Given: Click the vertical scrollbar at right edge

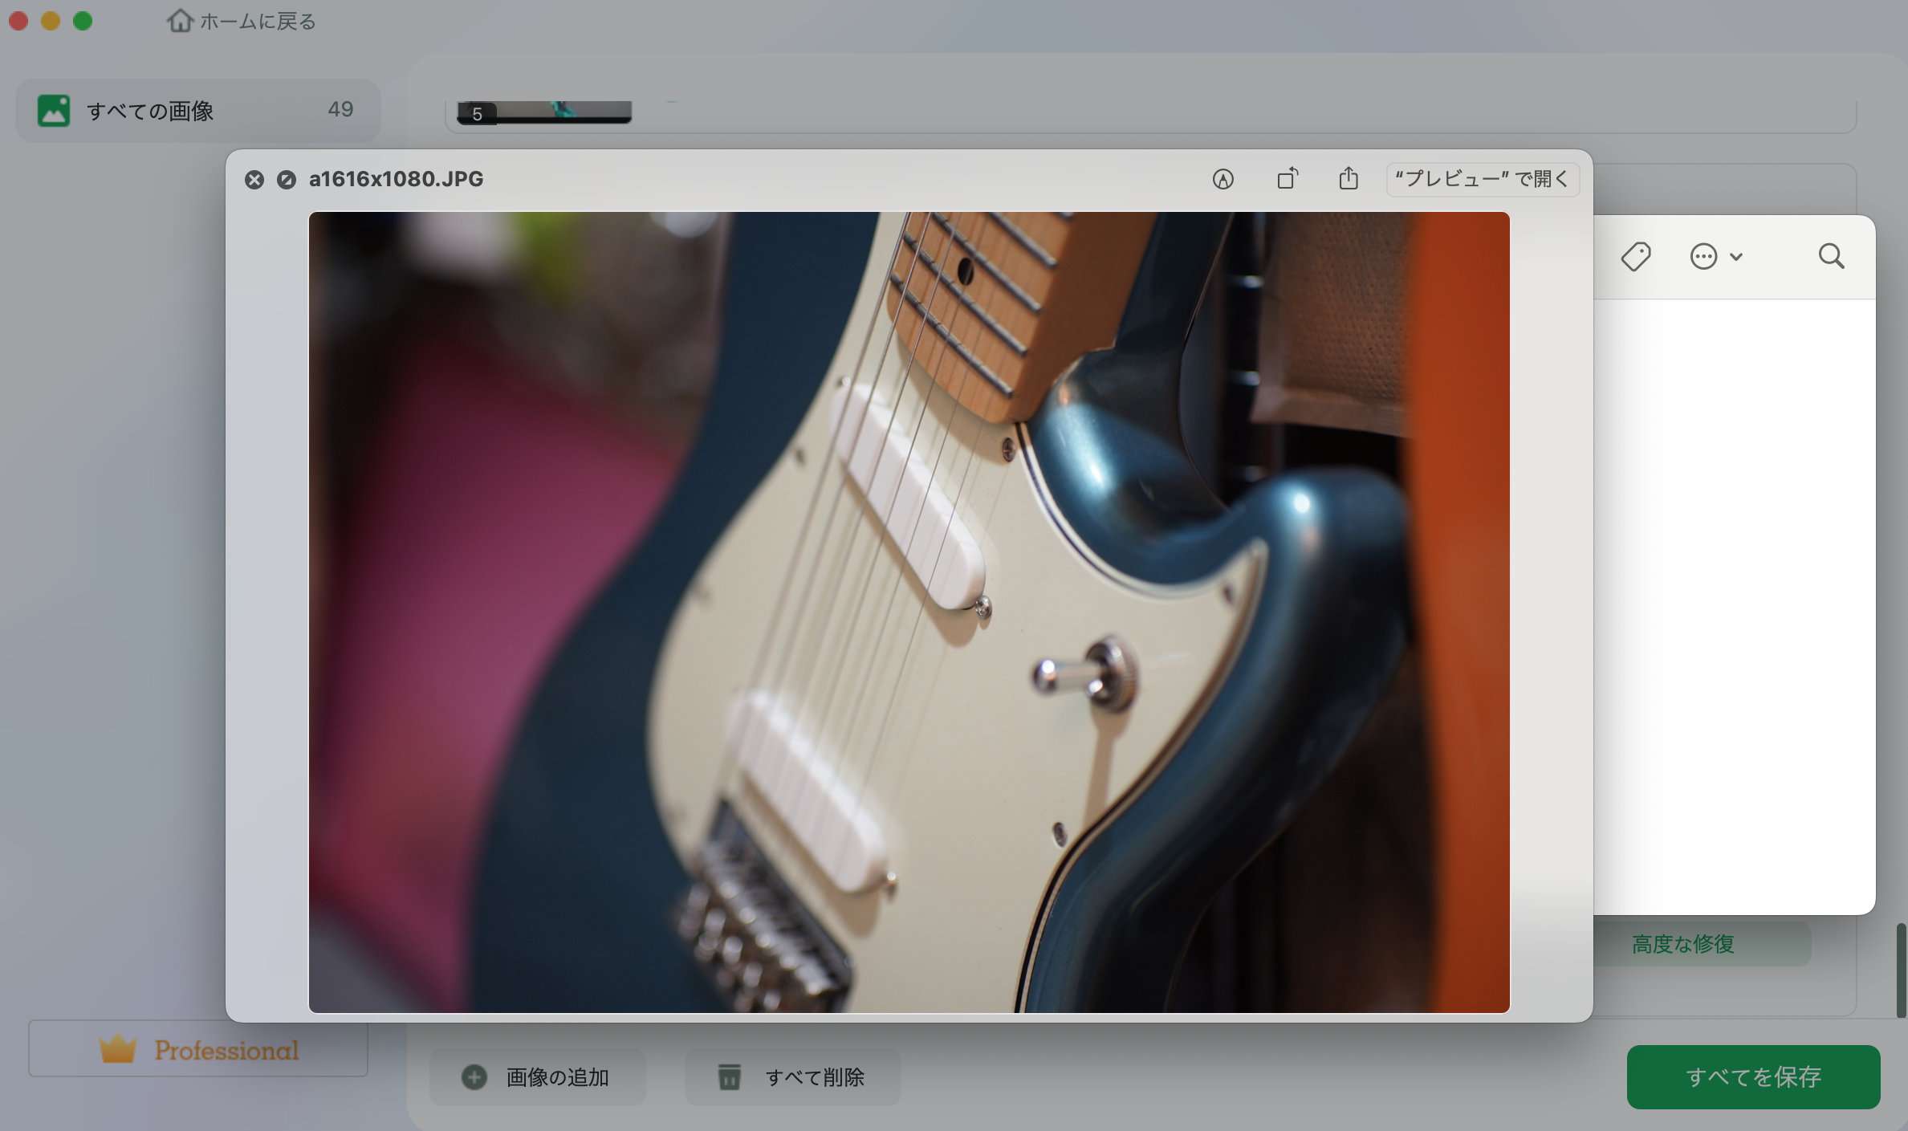Looking at the screenshot, I should tap(1900, 970).
